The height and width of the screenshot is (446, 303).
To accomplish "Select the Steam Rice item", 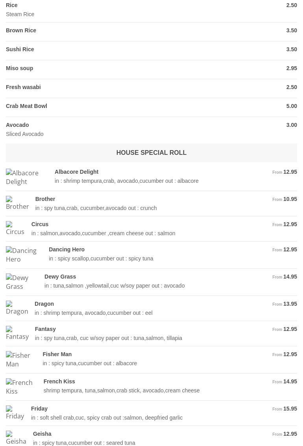I will (20, 14).
